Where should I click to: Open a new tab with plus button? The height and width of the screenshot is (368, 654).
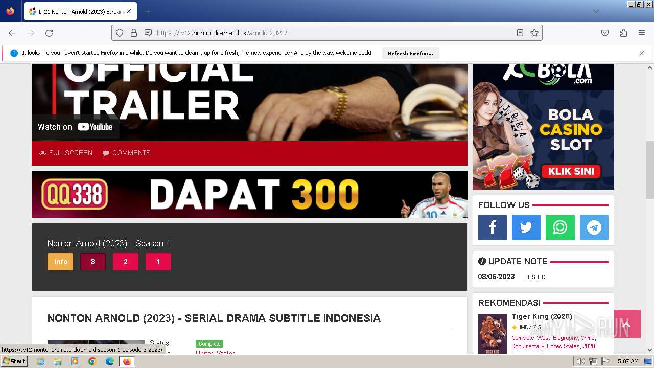(148, 11)
